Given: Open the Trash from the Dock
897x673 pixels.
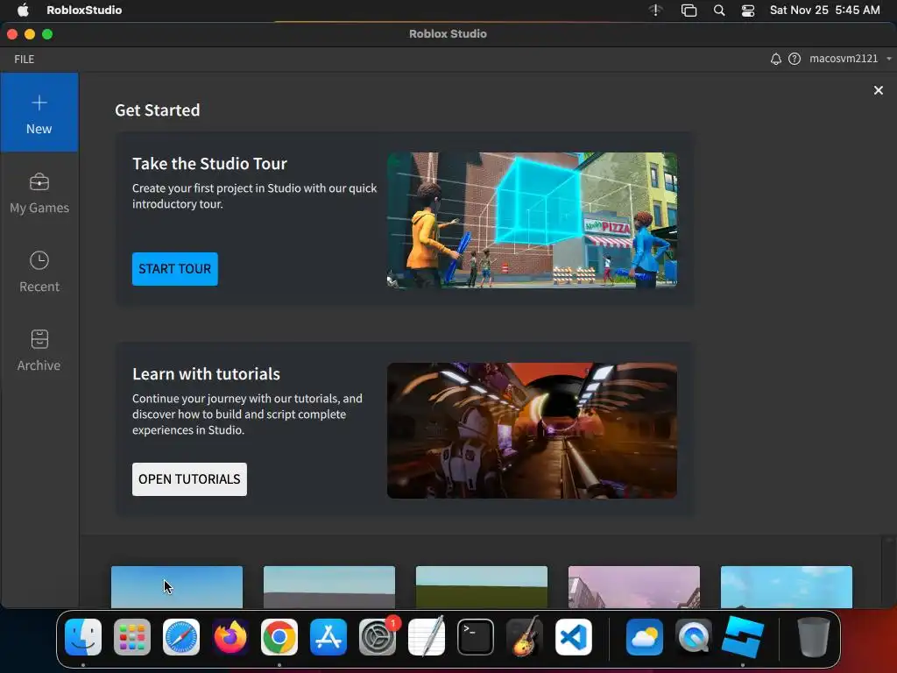Looking at the screenshot, I should click(814, 637).
